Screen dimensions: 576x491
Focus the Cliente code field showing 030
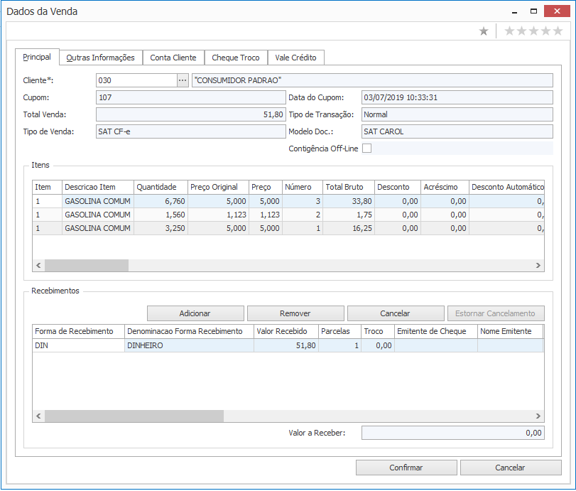136,80
